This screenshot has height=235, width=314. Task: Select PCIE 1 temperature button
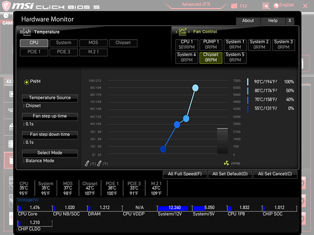(x=34, y=52)
